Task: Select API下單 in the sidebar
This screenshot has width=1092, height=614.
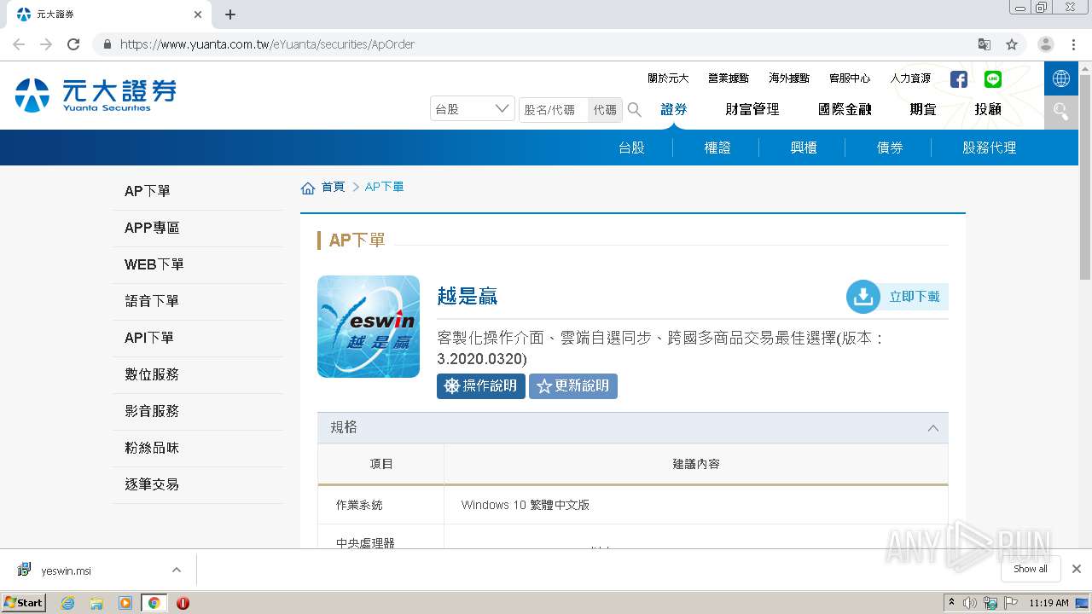Action: click(198, 339)
